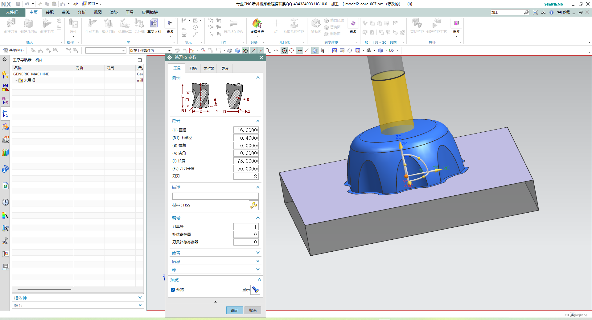Open the sidebar History clock icon
This screenshot has width=592, height=320.
[5, 202]
